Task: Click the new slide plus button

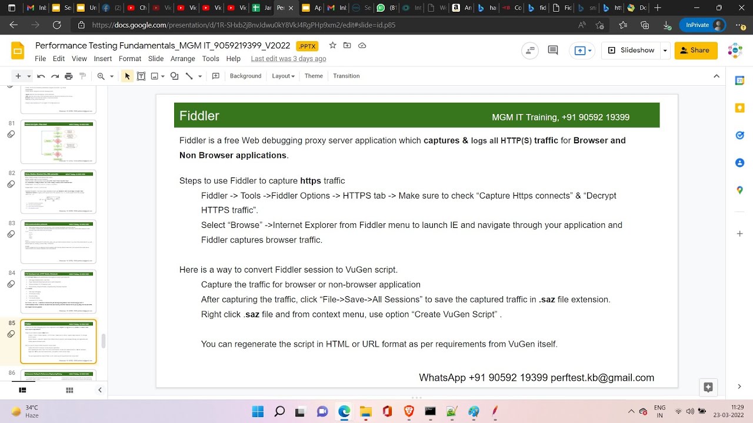Action: tap(18, 76)
